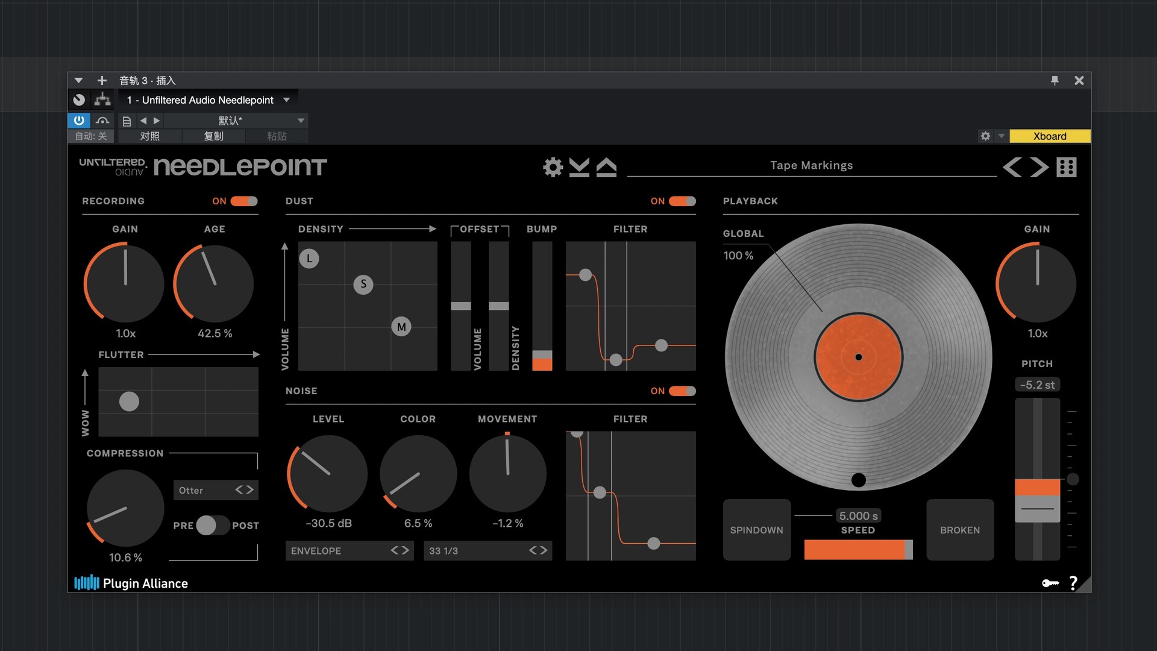
Task: Pin the plugin window
Action: pos(1055,80)
